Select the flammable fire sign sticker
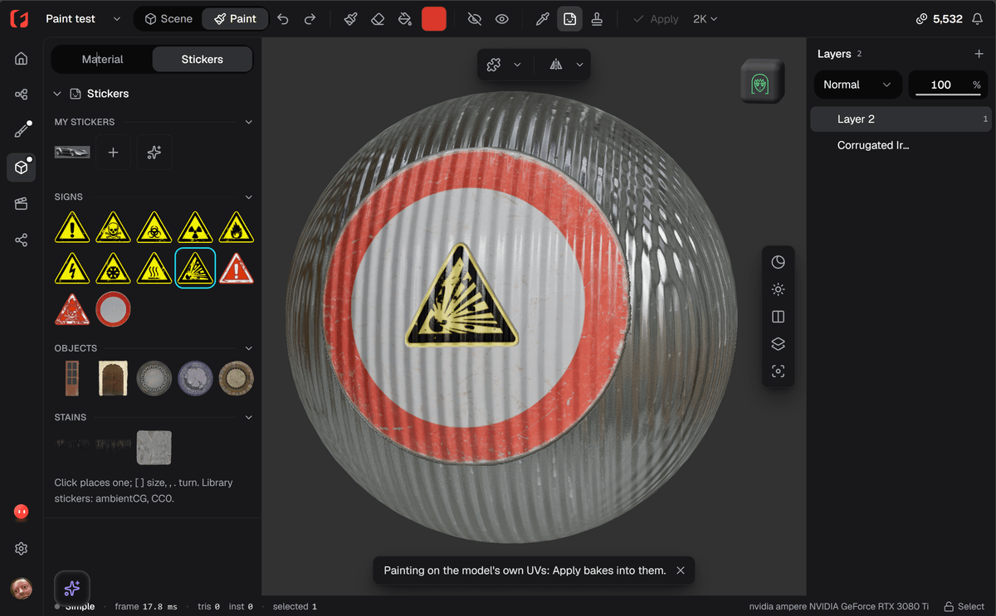Image resolution: width=996 pixels, height=616 pixels. 237,227
